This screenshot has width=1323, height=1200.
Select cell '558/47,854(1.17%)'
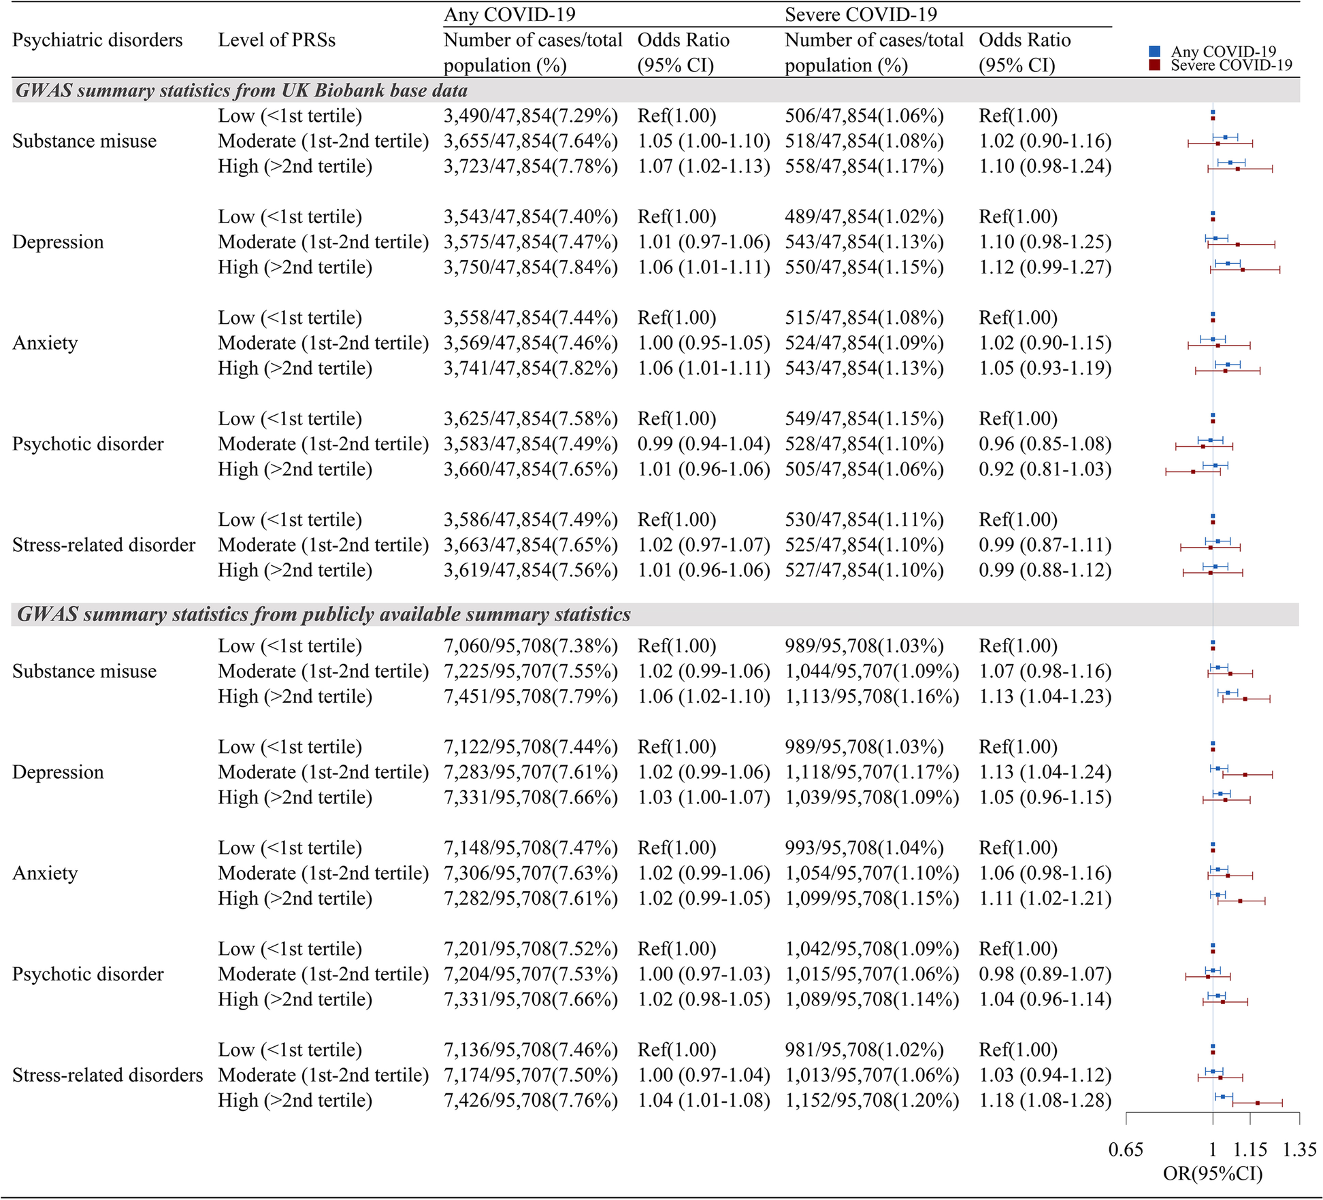pos(864,167)
